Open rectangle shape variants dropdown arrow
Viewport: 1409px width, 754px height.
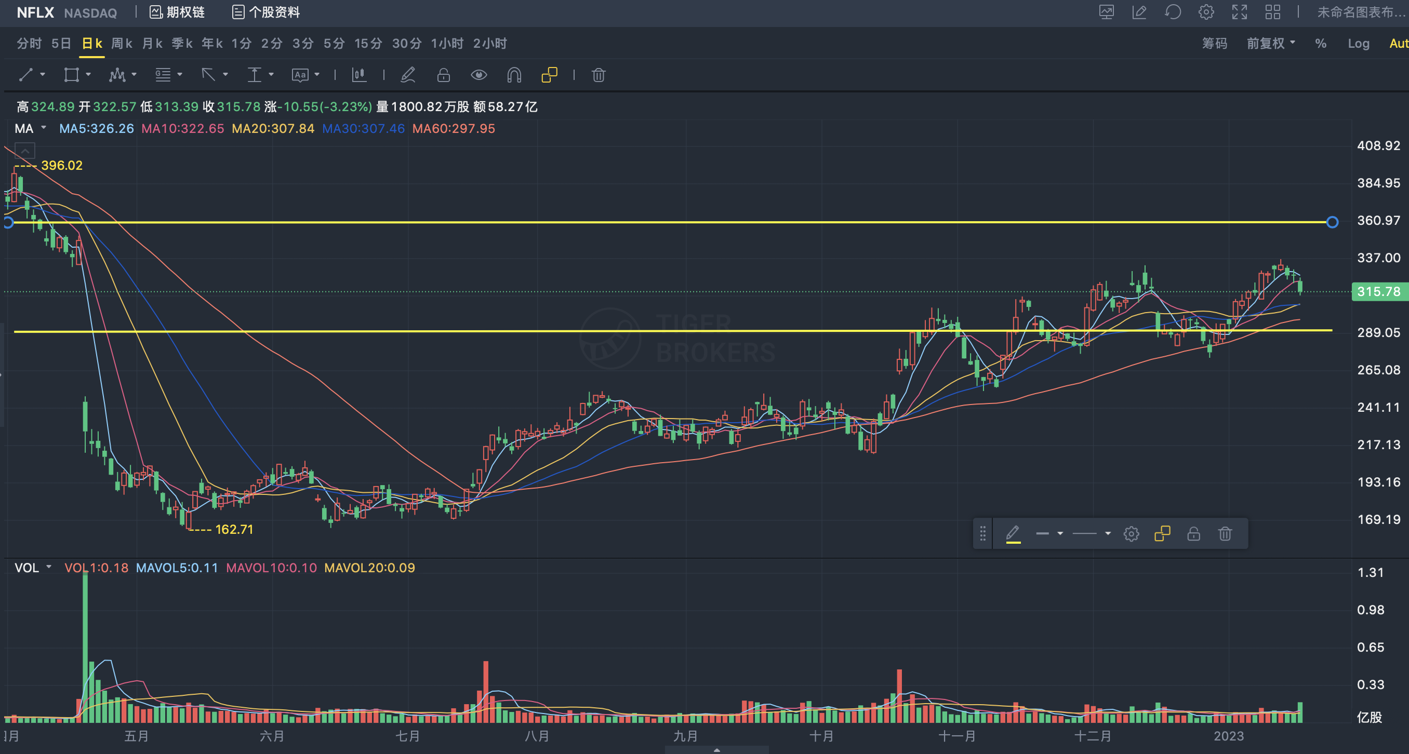click(x=89, y=75)
